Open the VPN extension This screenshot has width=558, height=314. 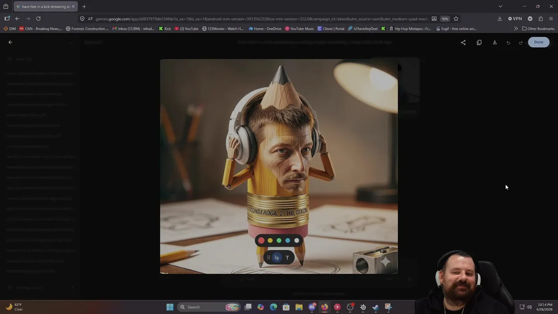coord(515,19)
